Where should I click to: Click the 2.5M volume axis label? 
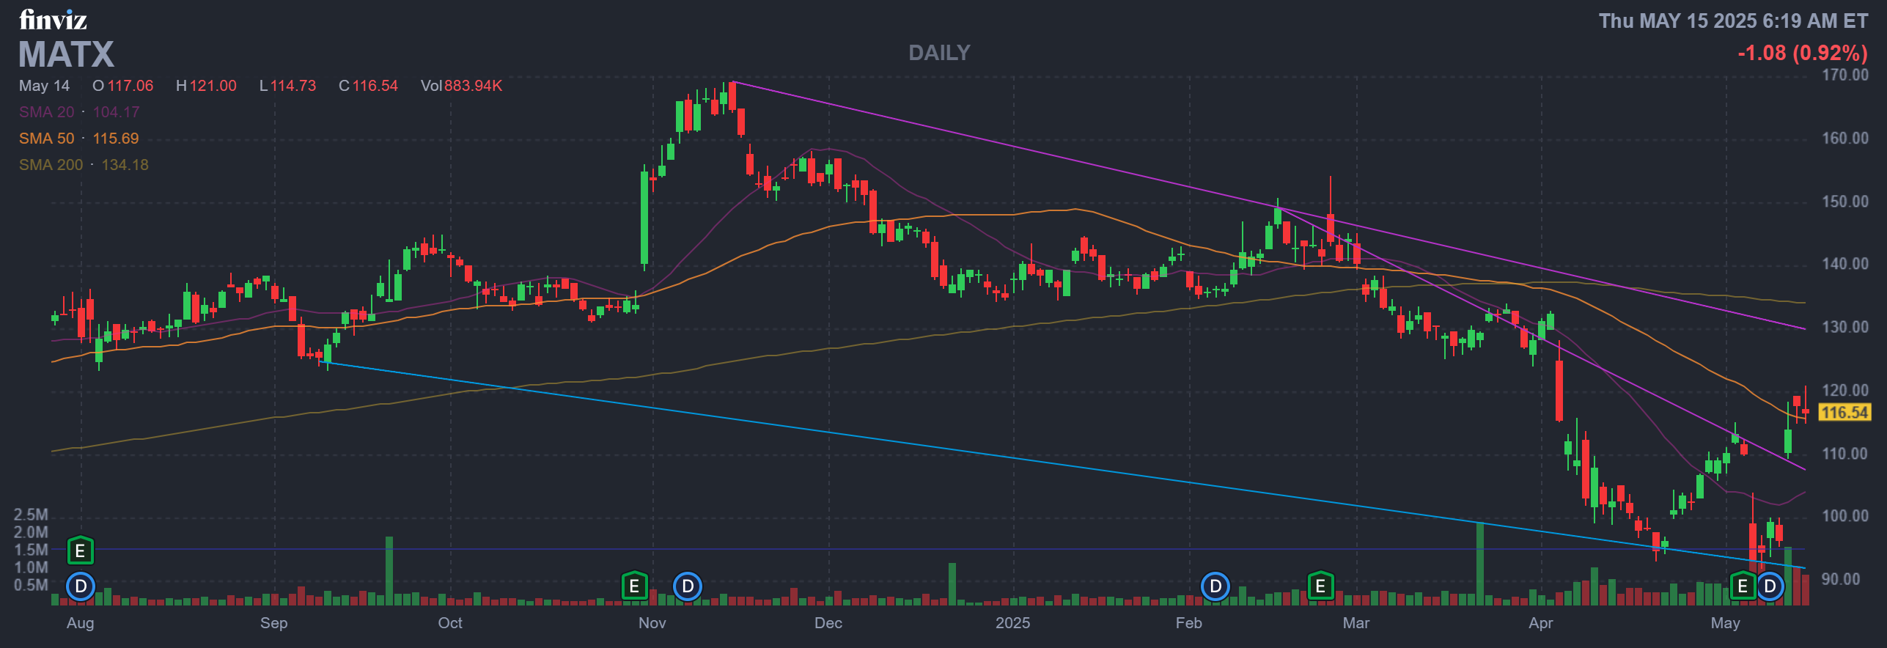(31, 515)
